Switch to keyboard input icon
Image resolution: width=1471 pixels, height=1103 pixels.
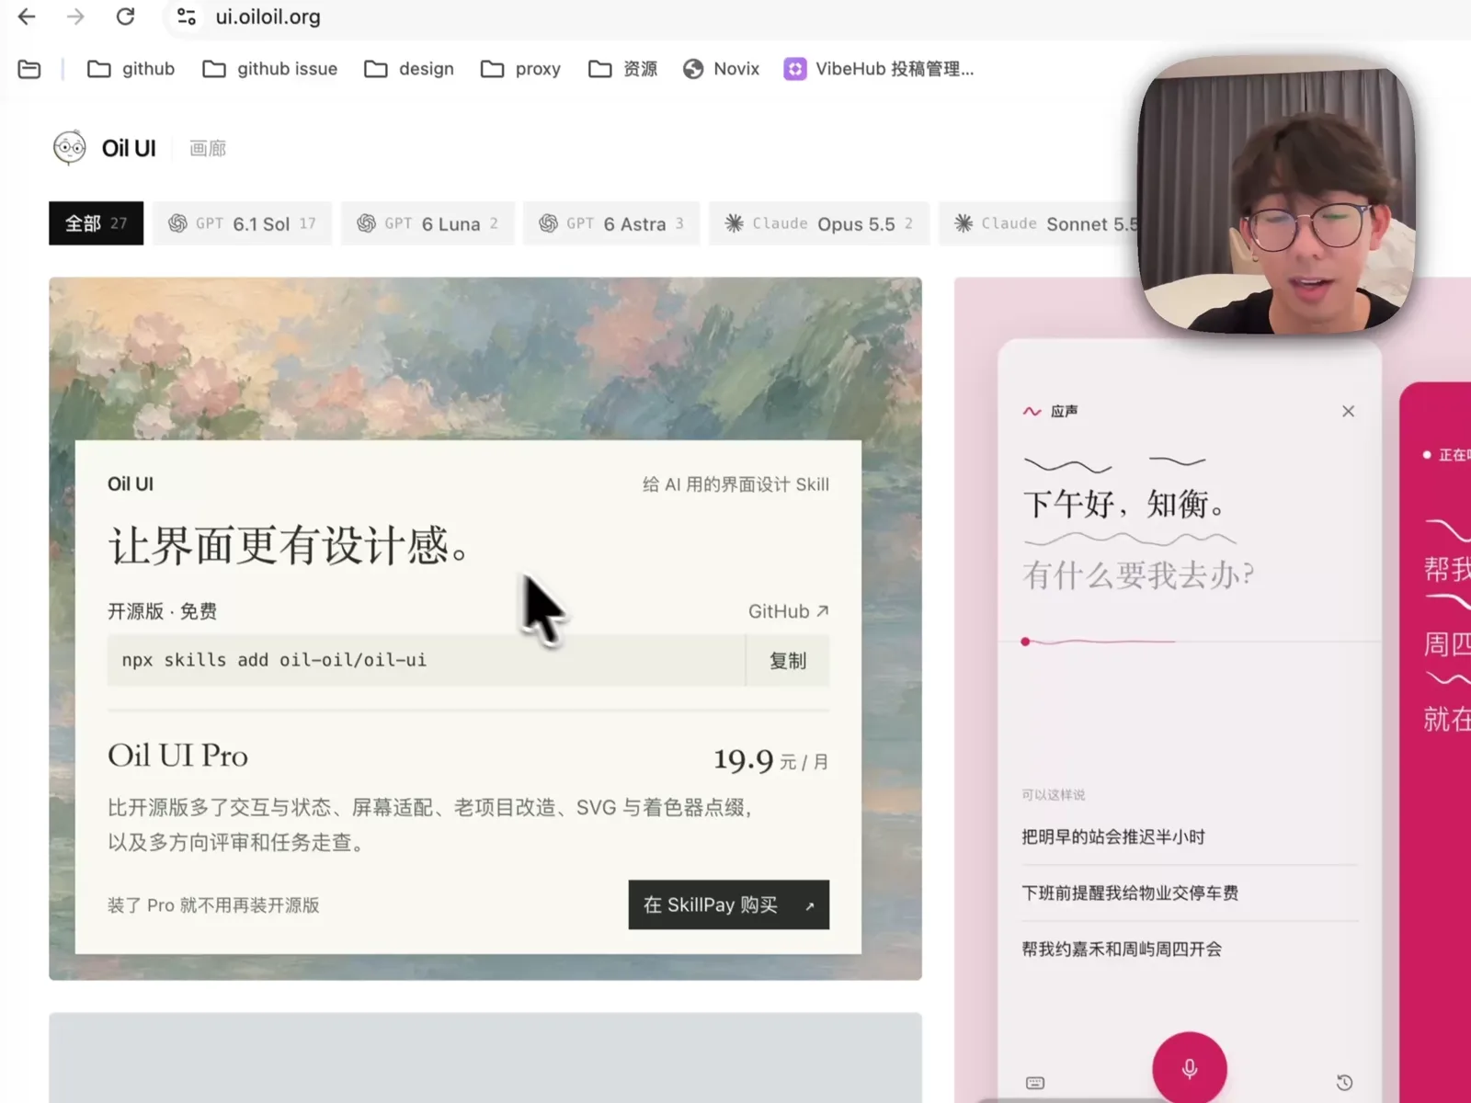click(x=1035, y=1083)
